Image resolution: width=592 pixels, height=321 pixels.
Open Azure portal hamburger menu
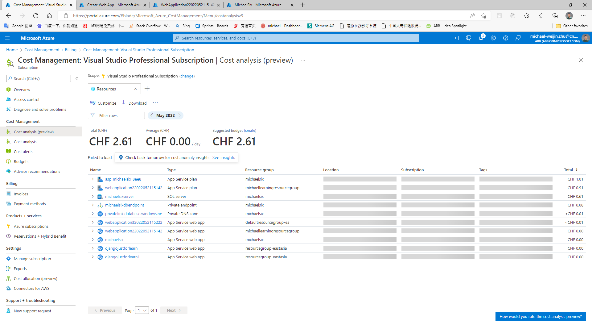(8, 38)
